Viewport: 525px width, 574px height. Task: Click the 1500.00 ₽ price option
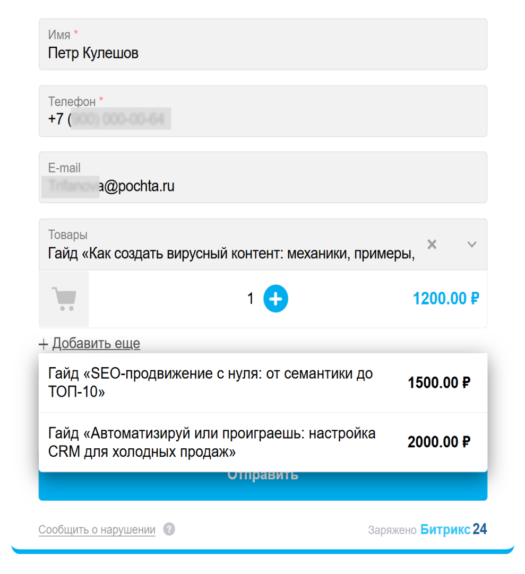[439, 383]
